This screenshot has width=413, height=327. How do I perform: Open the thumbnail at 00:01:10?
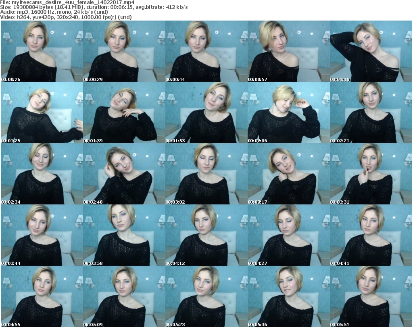coord(371,51)
